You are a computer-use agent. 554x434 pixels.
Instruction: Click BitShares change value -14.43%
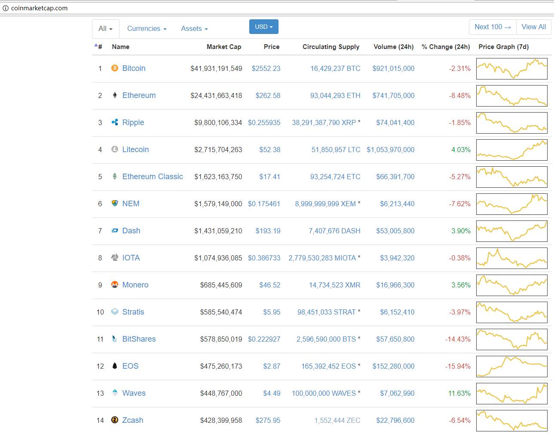click(x=458, y=339)
